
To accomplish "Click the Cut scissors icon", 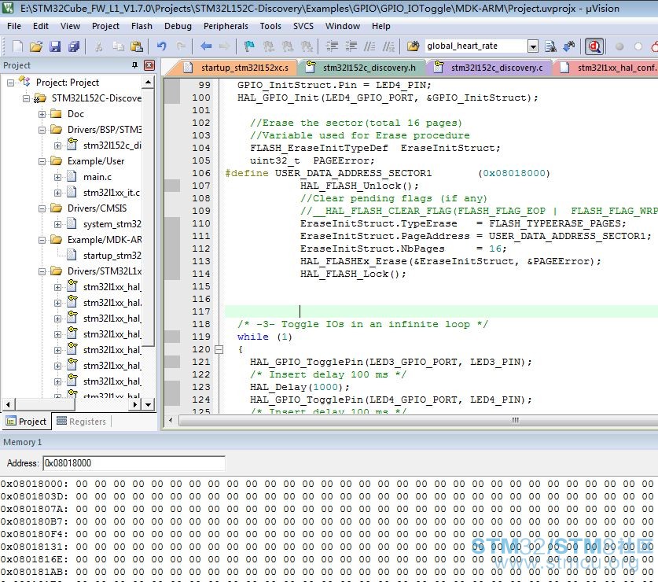I will tap(98, 46).
